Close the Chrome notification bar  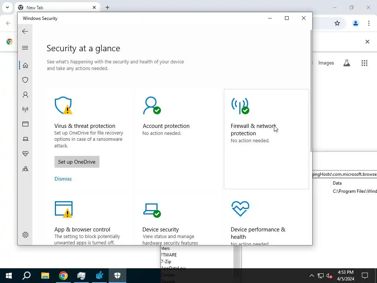367,42
